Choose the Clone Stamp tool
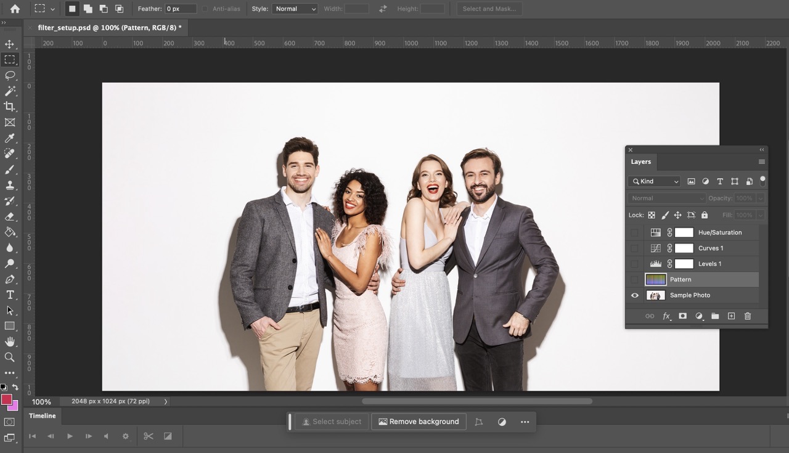The image size is (789, 453). (x=10, y=185)
